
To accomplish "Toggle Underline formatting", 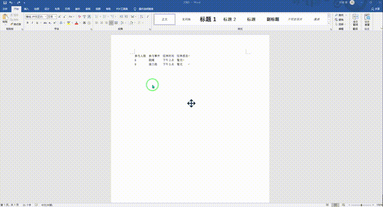I will coord(37,23).
